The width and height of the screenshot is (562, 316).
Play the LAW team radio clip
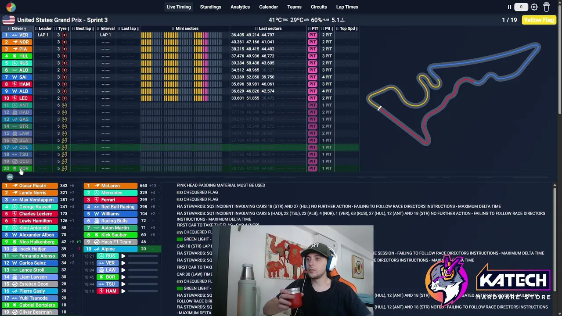point(123,270)
